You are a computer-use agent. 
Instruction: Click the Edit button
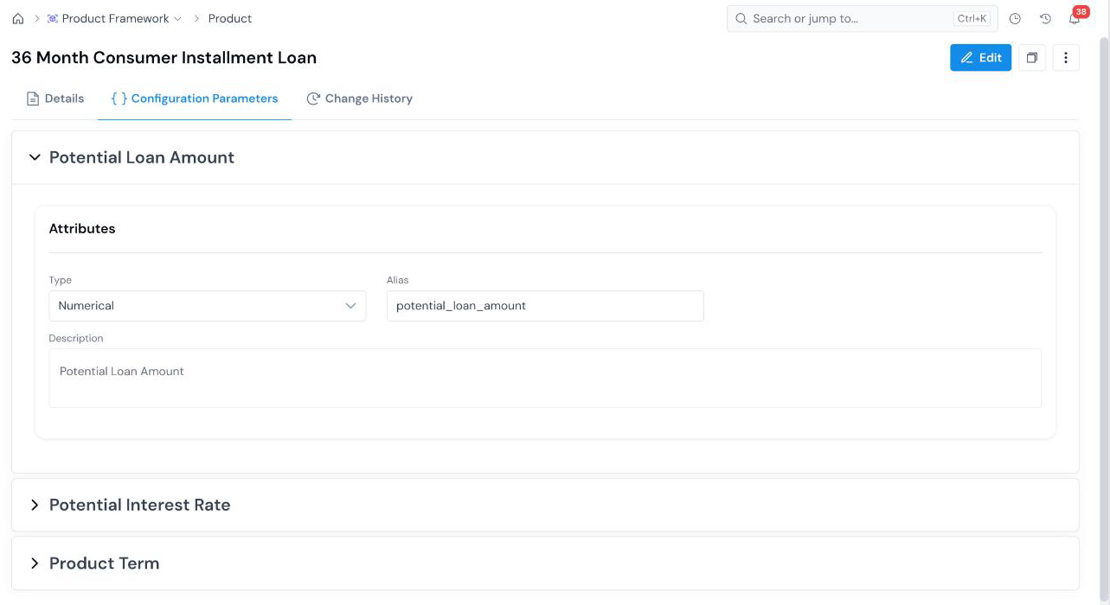point(980,58)
